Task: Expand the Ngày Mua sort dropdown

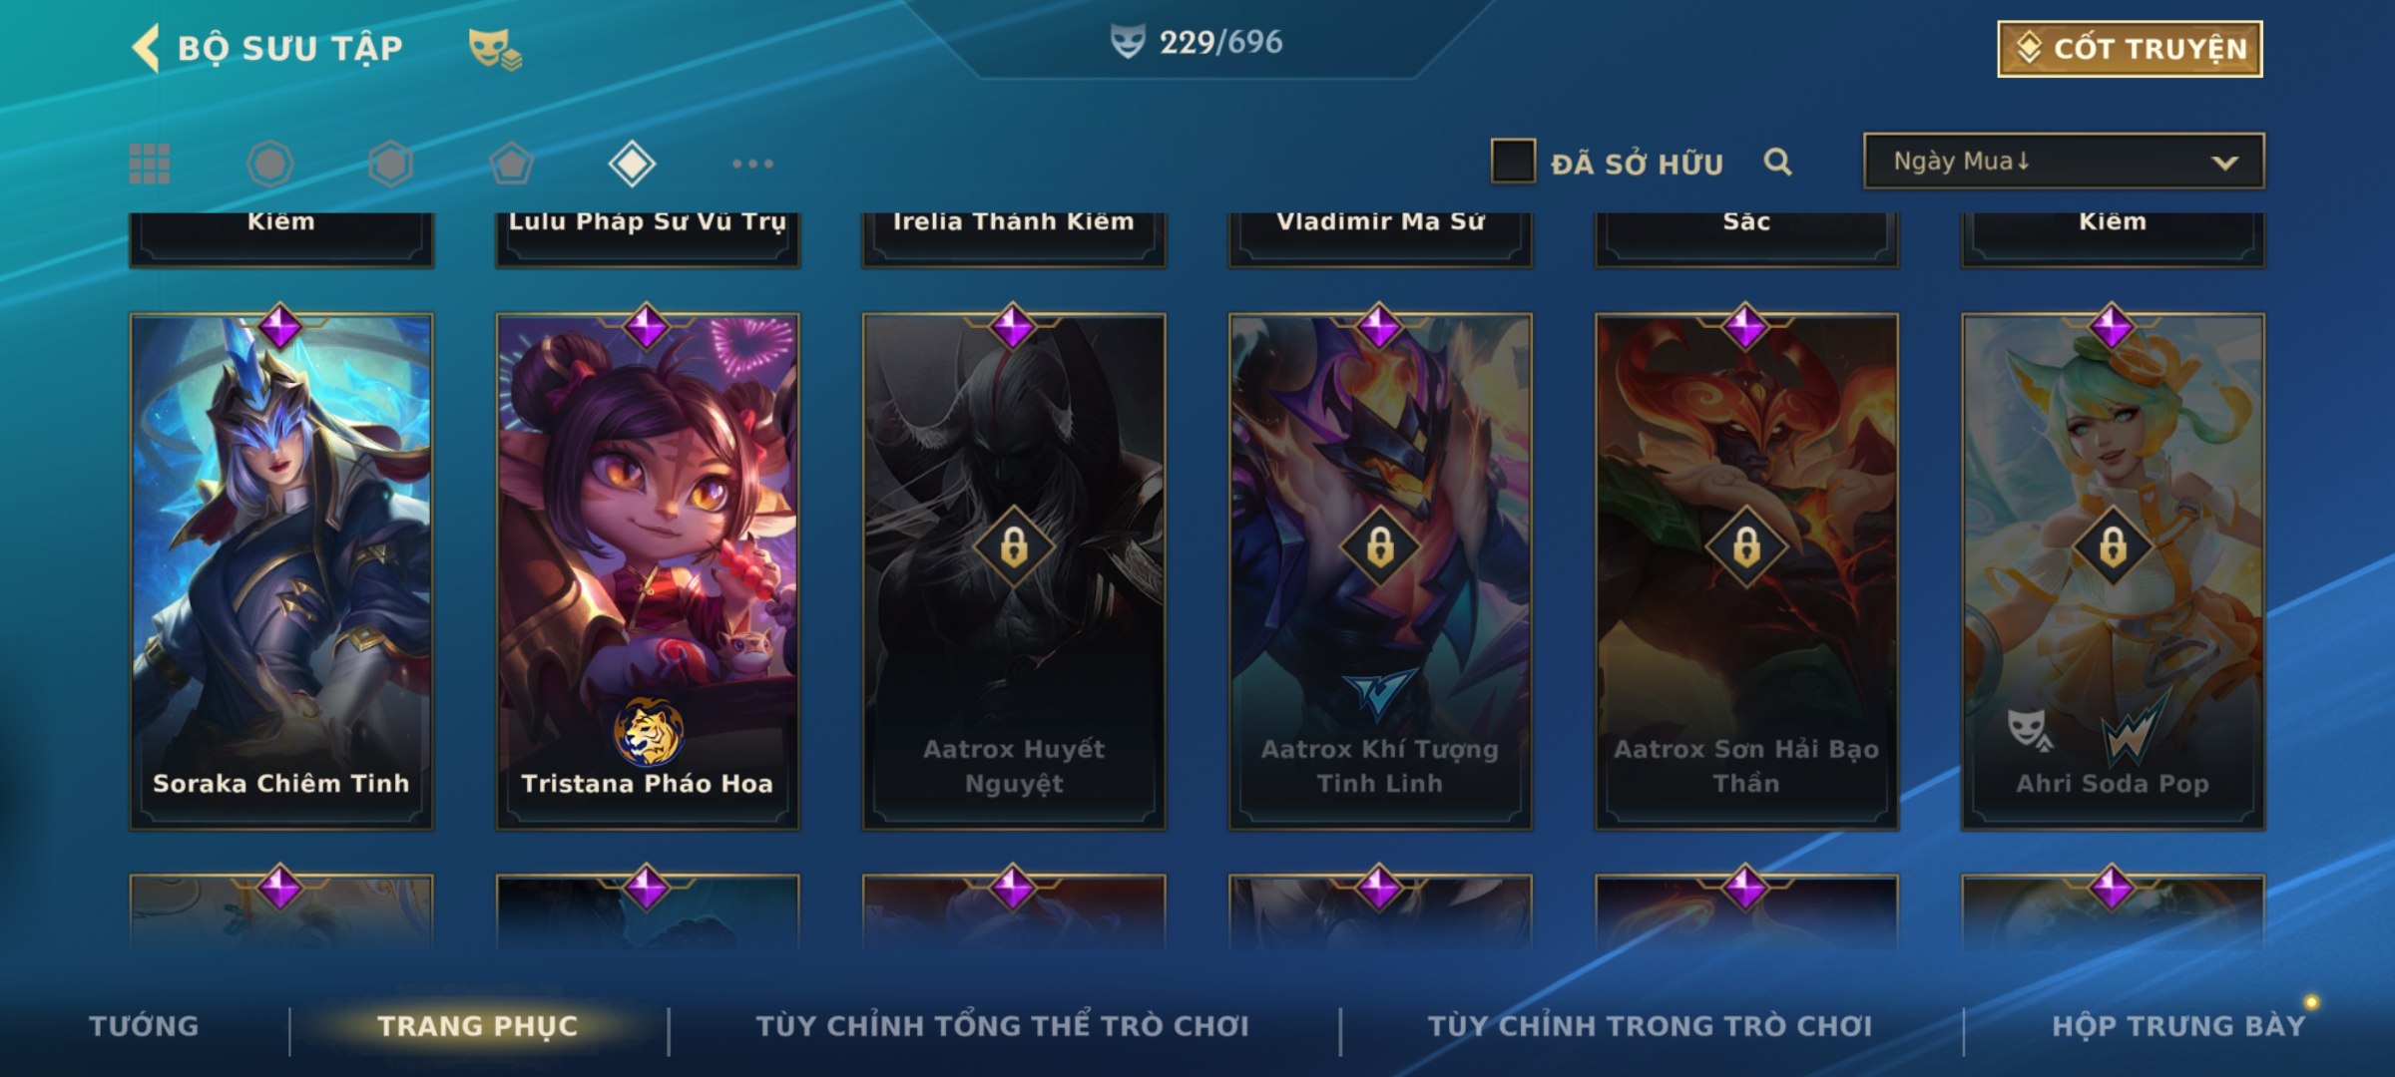Action: pos(2064,162)
